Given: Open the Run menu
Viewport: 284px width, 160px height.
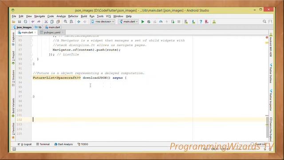Looking at the screenshot, I should pos(92,16).
